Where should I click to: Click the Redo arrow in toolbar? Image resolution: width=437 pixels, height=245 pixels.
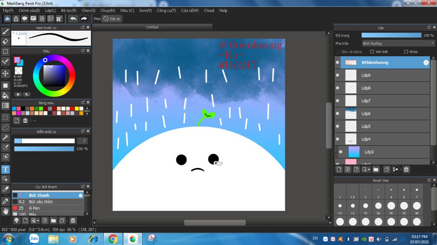click(84, 19)
